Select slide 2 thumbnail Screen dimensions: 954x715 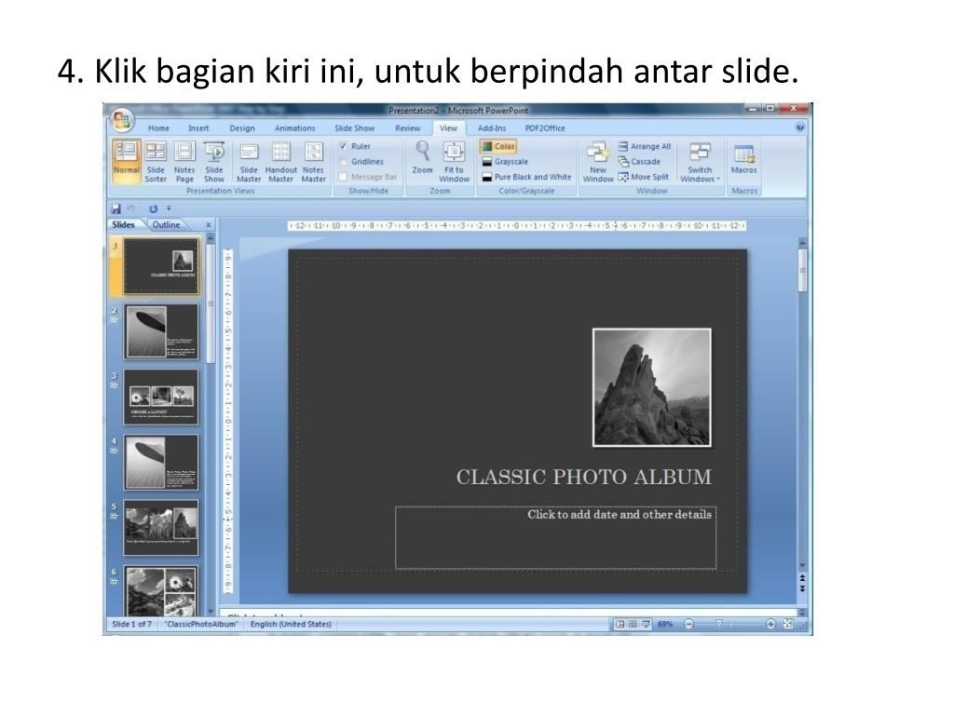[161, 332]
